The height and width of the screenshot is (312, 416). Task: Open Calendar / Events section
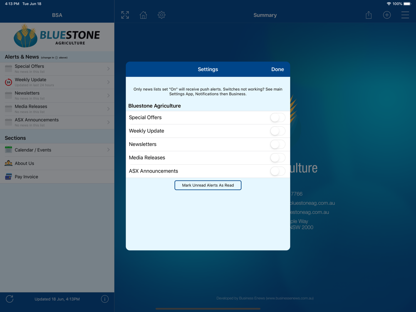click(57, 150)
